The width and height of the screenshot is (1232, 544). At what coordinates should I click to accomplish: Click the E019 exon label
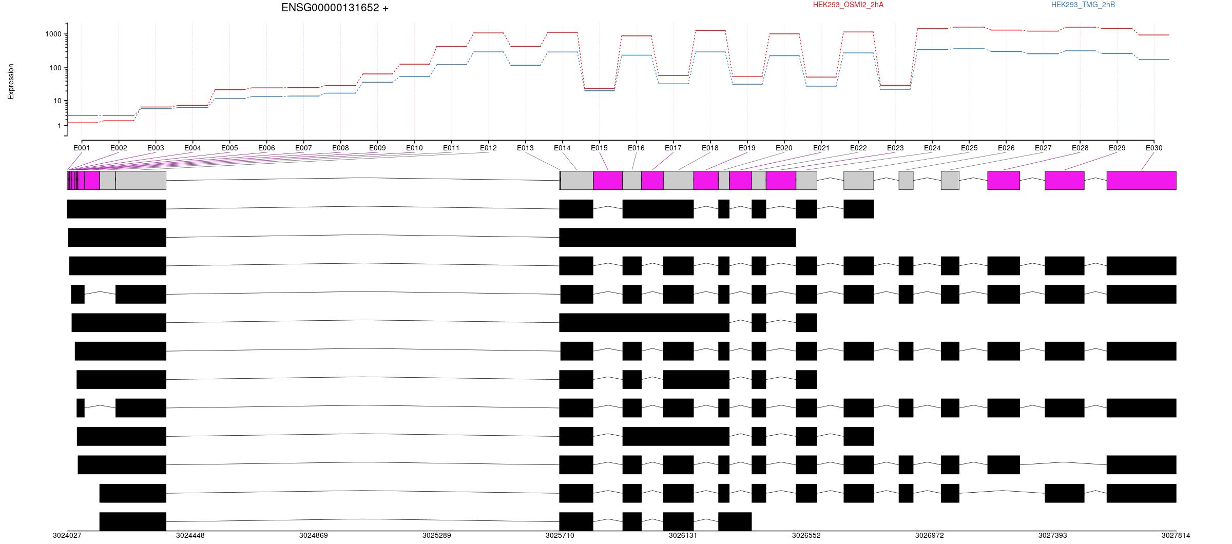point(747,148)
